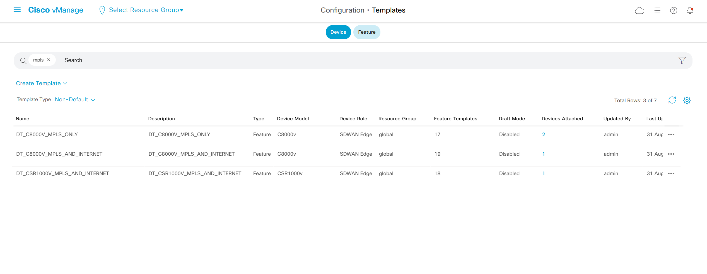Click the filter funnel icon
This screenshot has height=274, width=707.
pos(682,60)
